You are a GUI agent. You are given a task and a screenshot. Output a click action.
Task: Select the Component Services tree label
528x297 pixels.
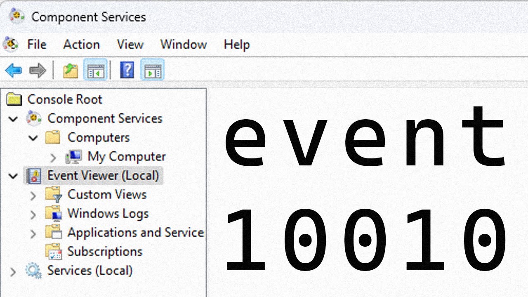105,118
